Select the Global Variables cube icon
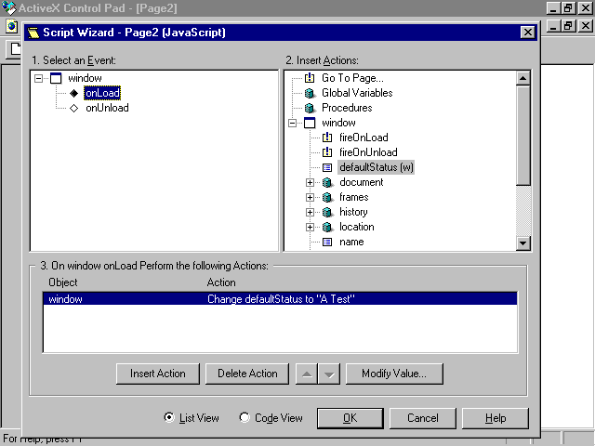595x446 pixels. coord(310,93)
